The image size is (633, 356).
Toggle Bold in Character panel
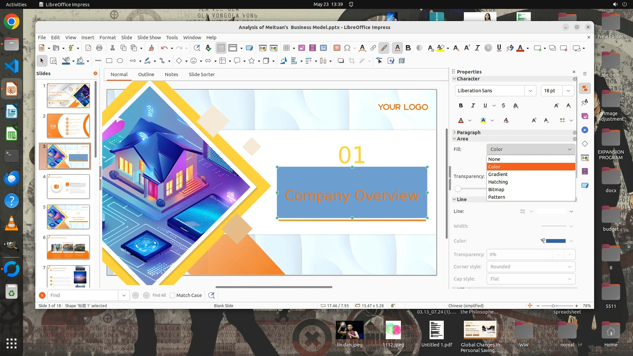[461, 105]
